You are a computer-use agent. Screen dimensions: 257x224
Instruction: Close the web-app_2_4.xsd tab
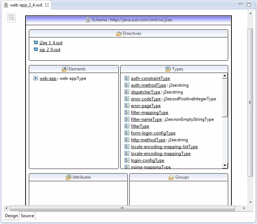click(47, 5)
